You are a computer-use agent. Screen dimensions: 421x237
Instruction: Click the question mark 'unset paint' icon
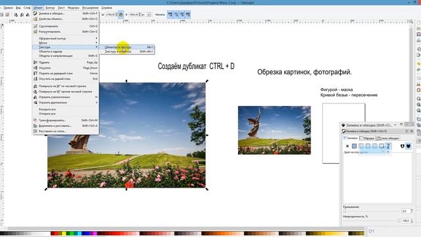pyautogui.click(x=388, y=146)
